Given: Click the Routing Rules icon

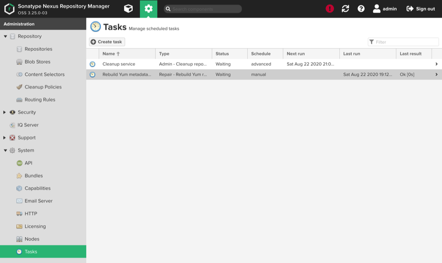Looking at the screenshot, I should pos(19,100).
